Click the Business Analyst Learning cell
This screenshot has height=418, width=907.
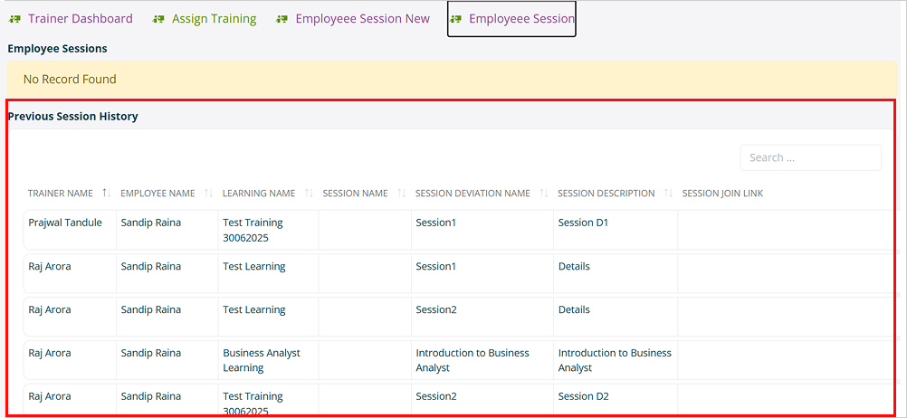point(268,360)
